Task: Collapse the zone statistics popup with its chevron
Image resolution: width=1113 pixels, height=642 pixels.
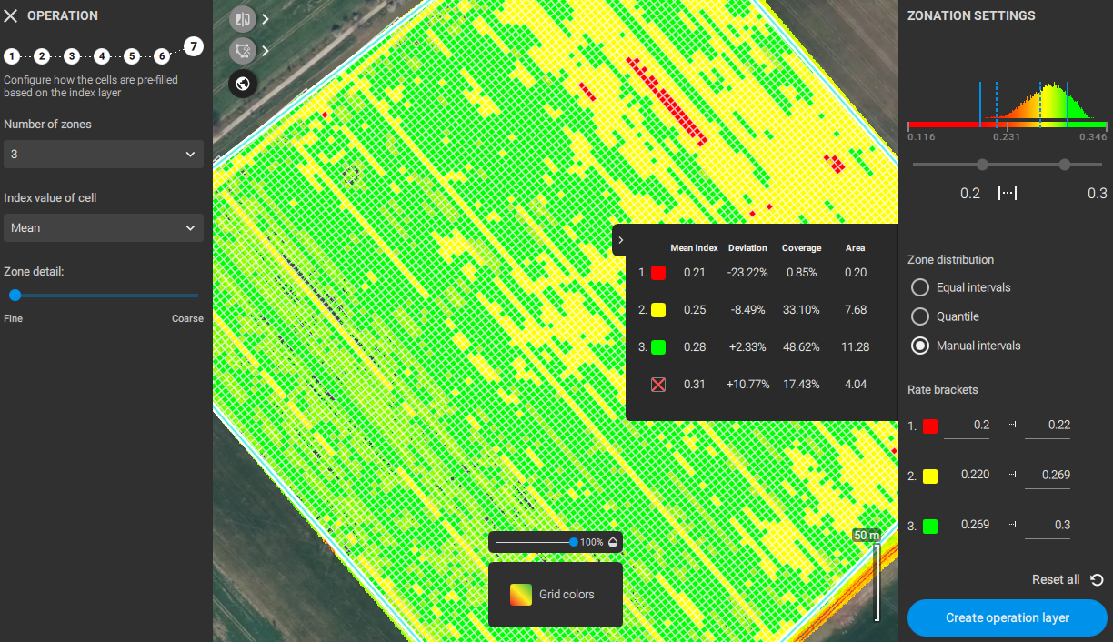Action: tap(621, 240)
